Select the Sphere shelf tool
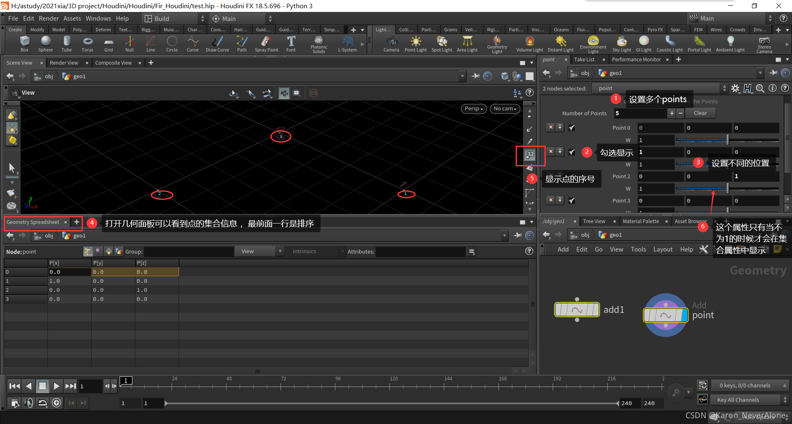The image size is (792, 424). tap(45, 44)
